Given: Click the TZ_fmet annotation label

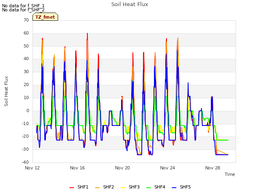Looking at the screenshot, I should pyautogui.click(x=45, y=17).
